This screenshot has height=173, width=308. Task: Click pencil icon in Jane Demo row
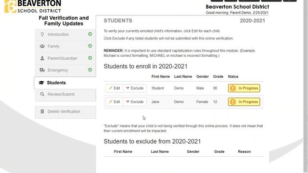(111, 101)
